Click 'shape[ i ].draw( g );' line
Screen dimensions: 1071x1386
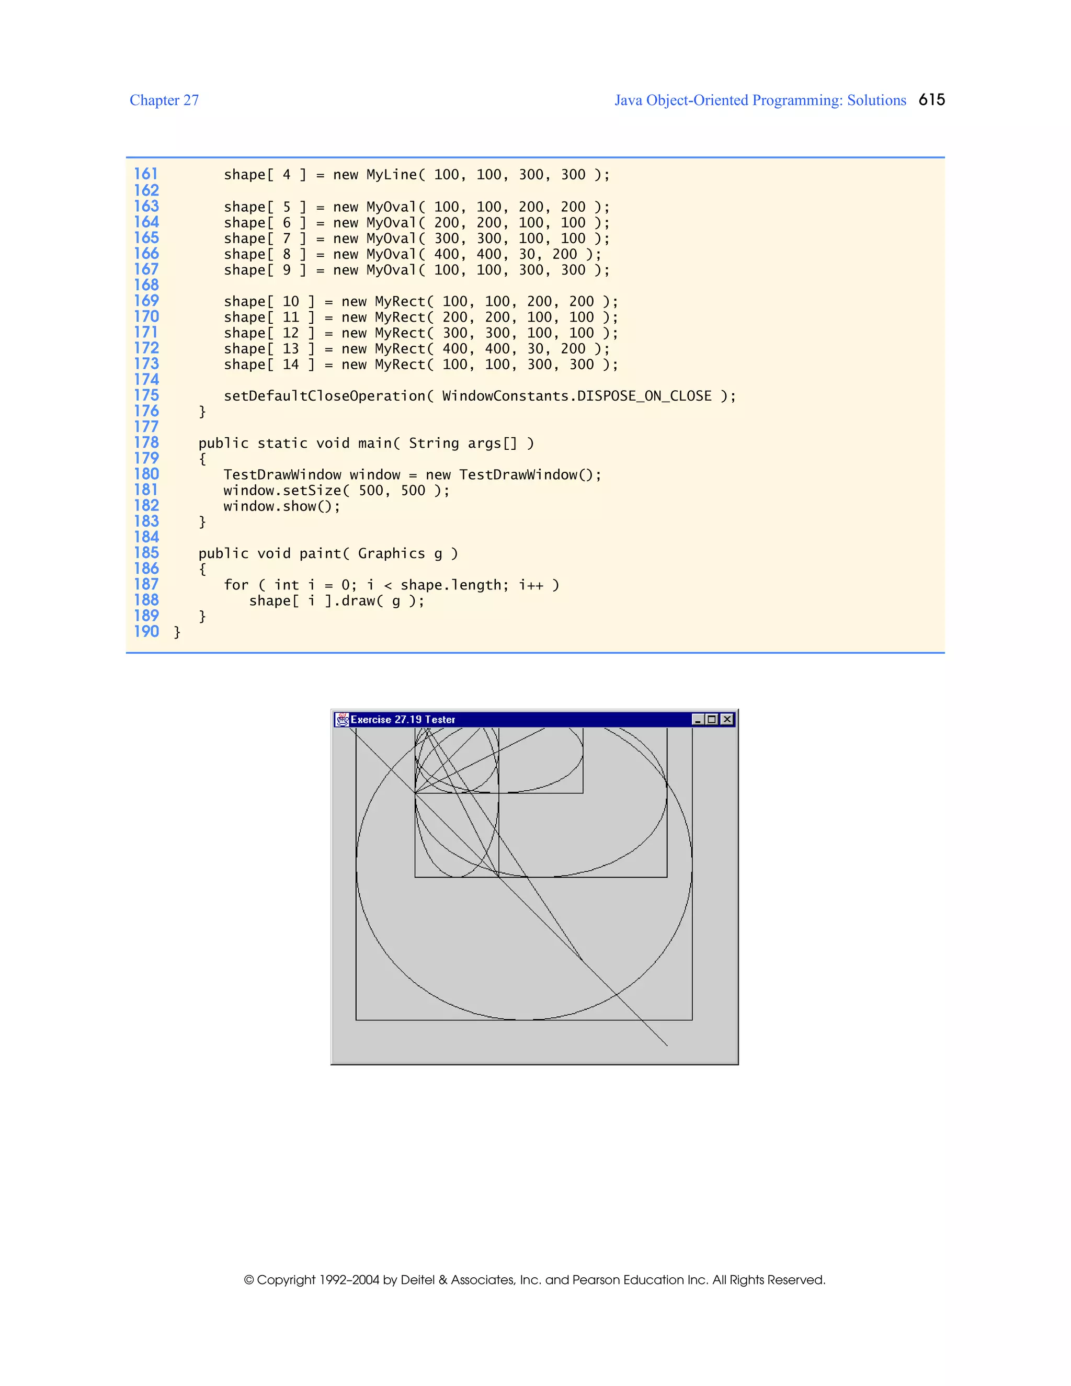337,601
